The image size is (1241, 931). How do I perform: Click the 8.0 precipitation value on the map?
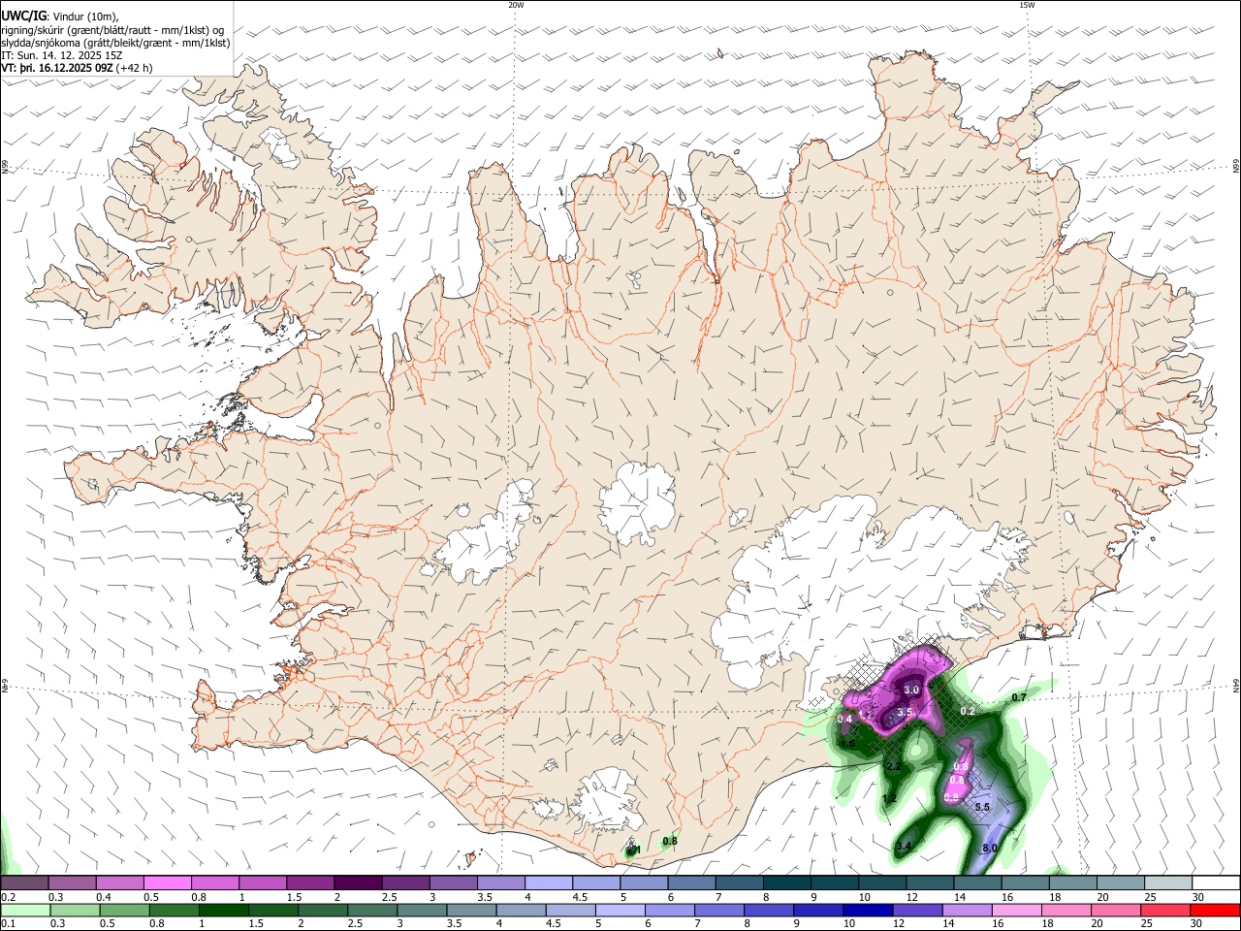pos(990,848)
